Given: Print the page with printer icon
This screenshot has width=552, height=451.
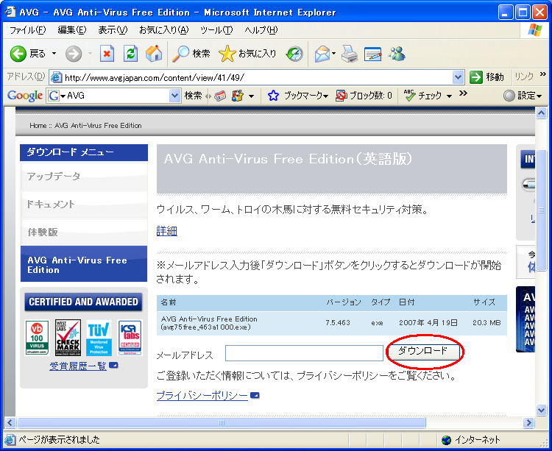Looking at the screenshot, I should [350, 54].
